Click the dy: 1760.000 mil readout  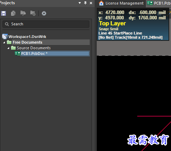pos(147,18)
